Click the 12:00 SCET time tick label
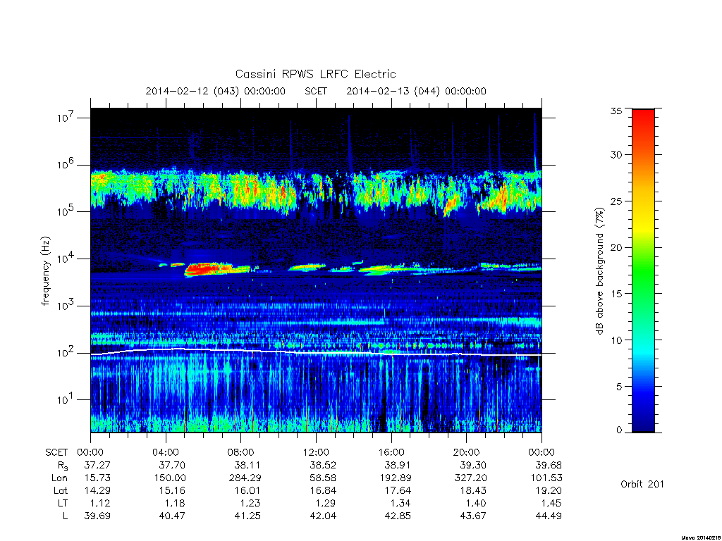Viewport: 722px width, 541px height. (x=316, y=452)
